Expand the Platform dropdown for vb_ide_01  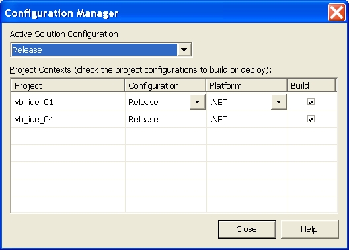[x=278, y=102]
